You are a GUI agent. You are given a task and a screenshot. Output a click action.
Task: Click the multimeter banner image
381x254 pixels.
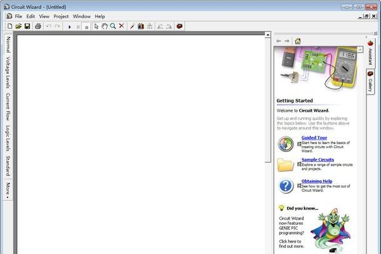(316, 68)
